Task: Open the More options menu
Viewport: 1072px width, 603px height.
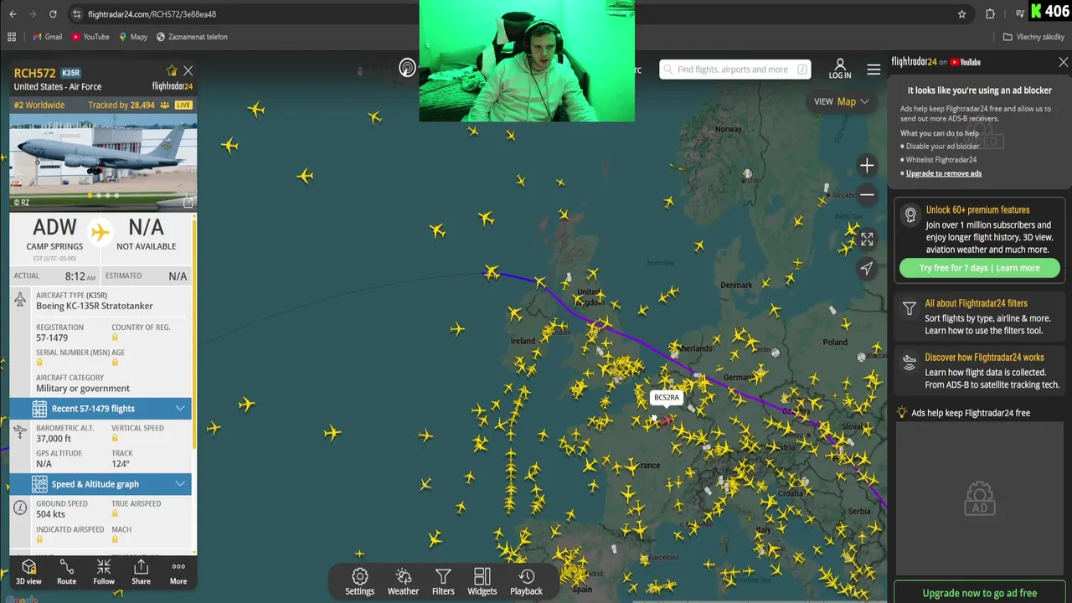Action: coord(178,573)
